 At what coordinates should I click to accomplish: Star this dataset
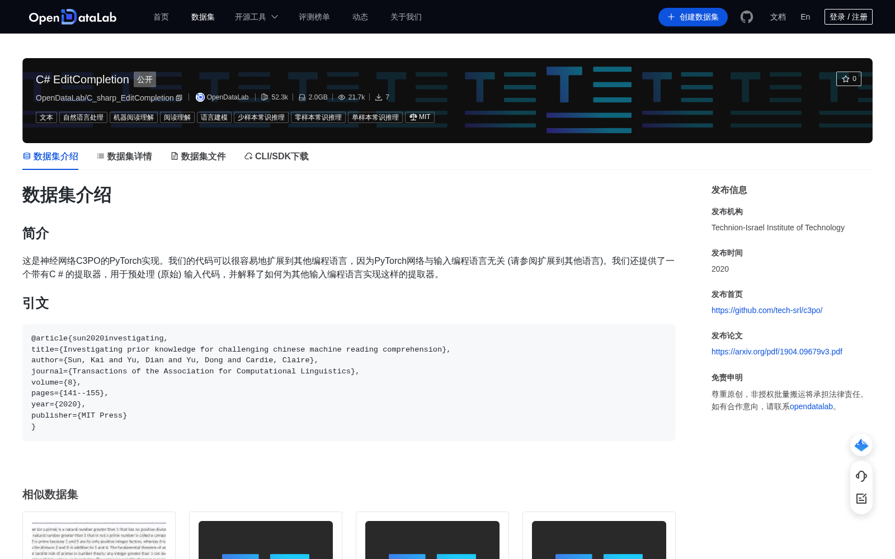point(849,79)
